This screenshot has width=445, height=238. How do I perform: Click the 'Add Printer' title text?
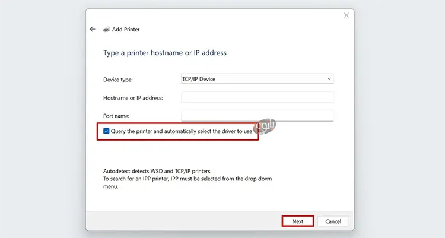(x=126, y=29)
